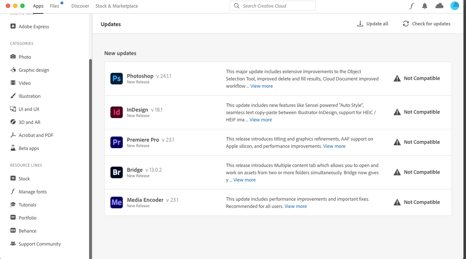Click Premiere Pro's Not Compatible text
The image size is (466, 259).
pyautogui.click(x=422, y=142)
